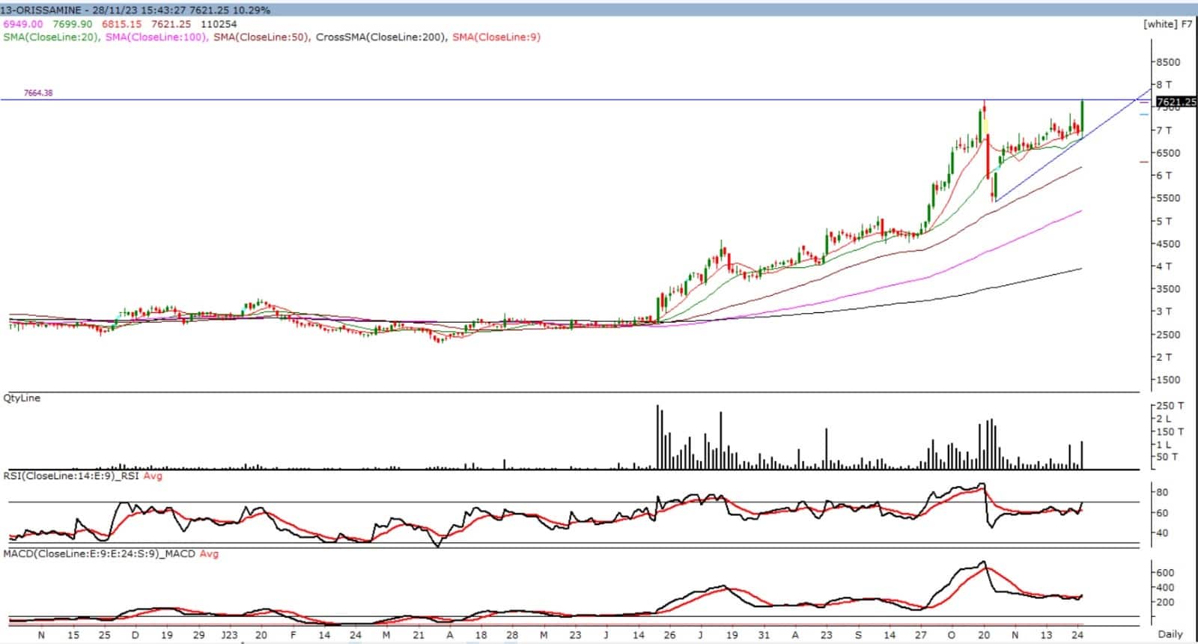The image size is (1198, 644).
Task: Select the red Avg label beside RSI
Action: coord(153,476)
